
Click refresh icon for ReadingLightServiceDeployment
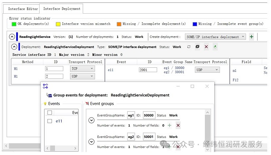(189, 47)
